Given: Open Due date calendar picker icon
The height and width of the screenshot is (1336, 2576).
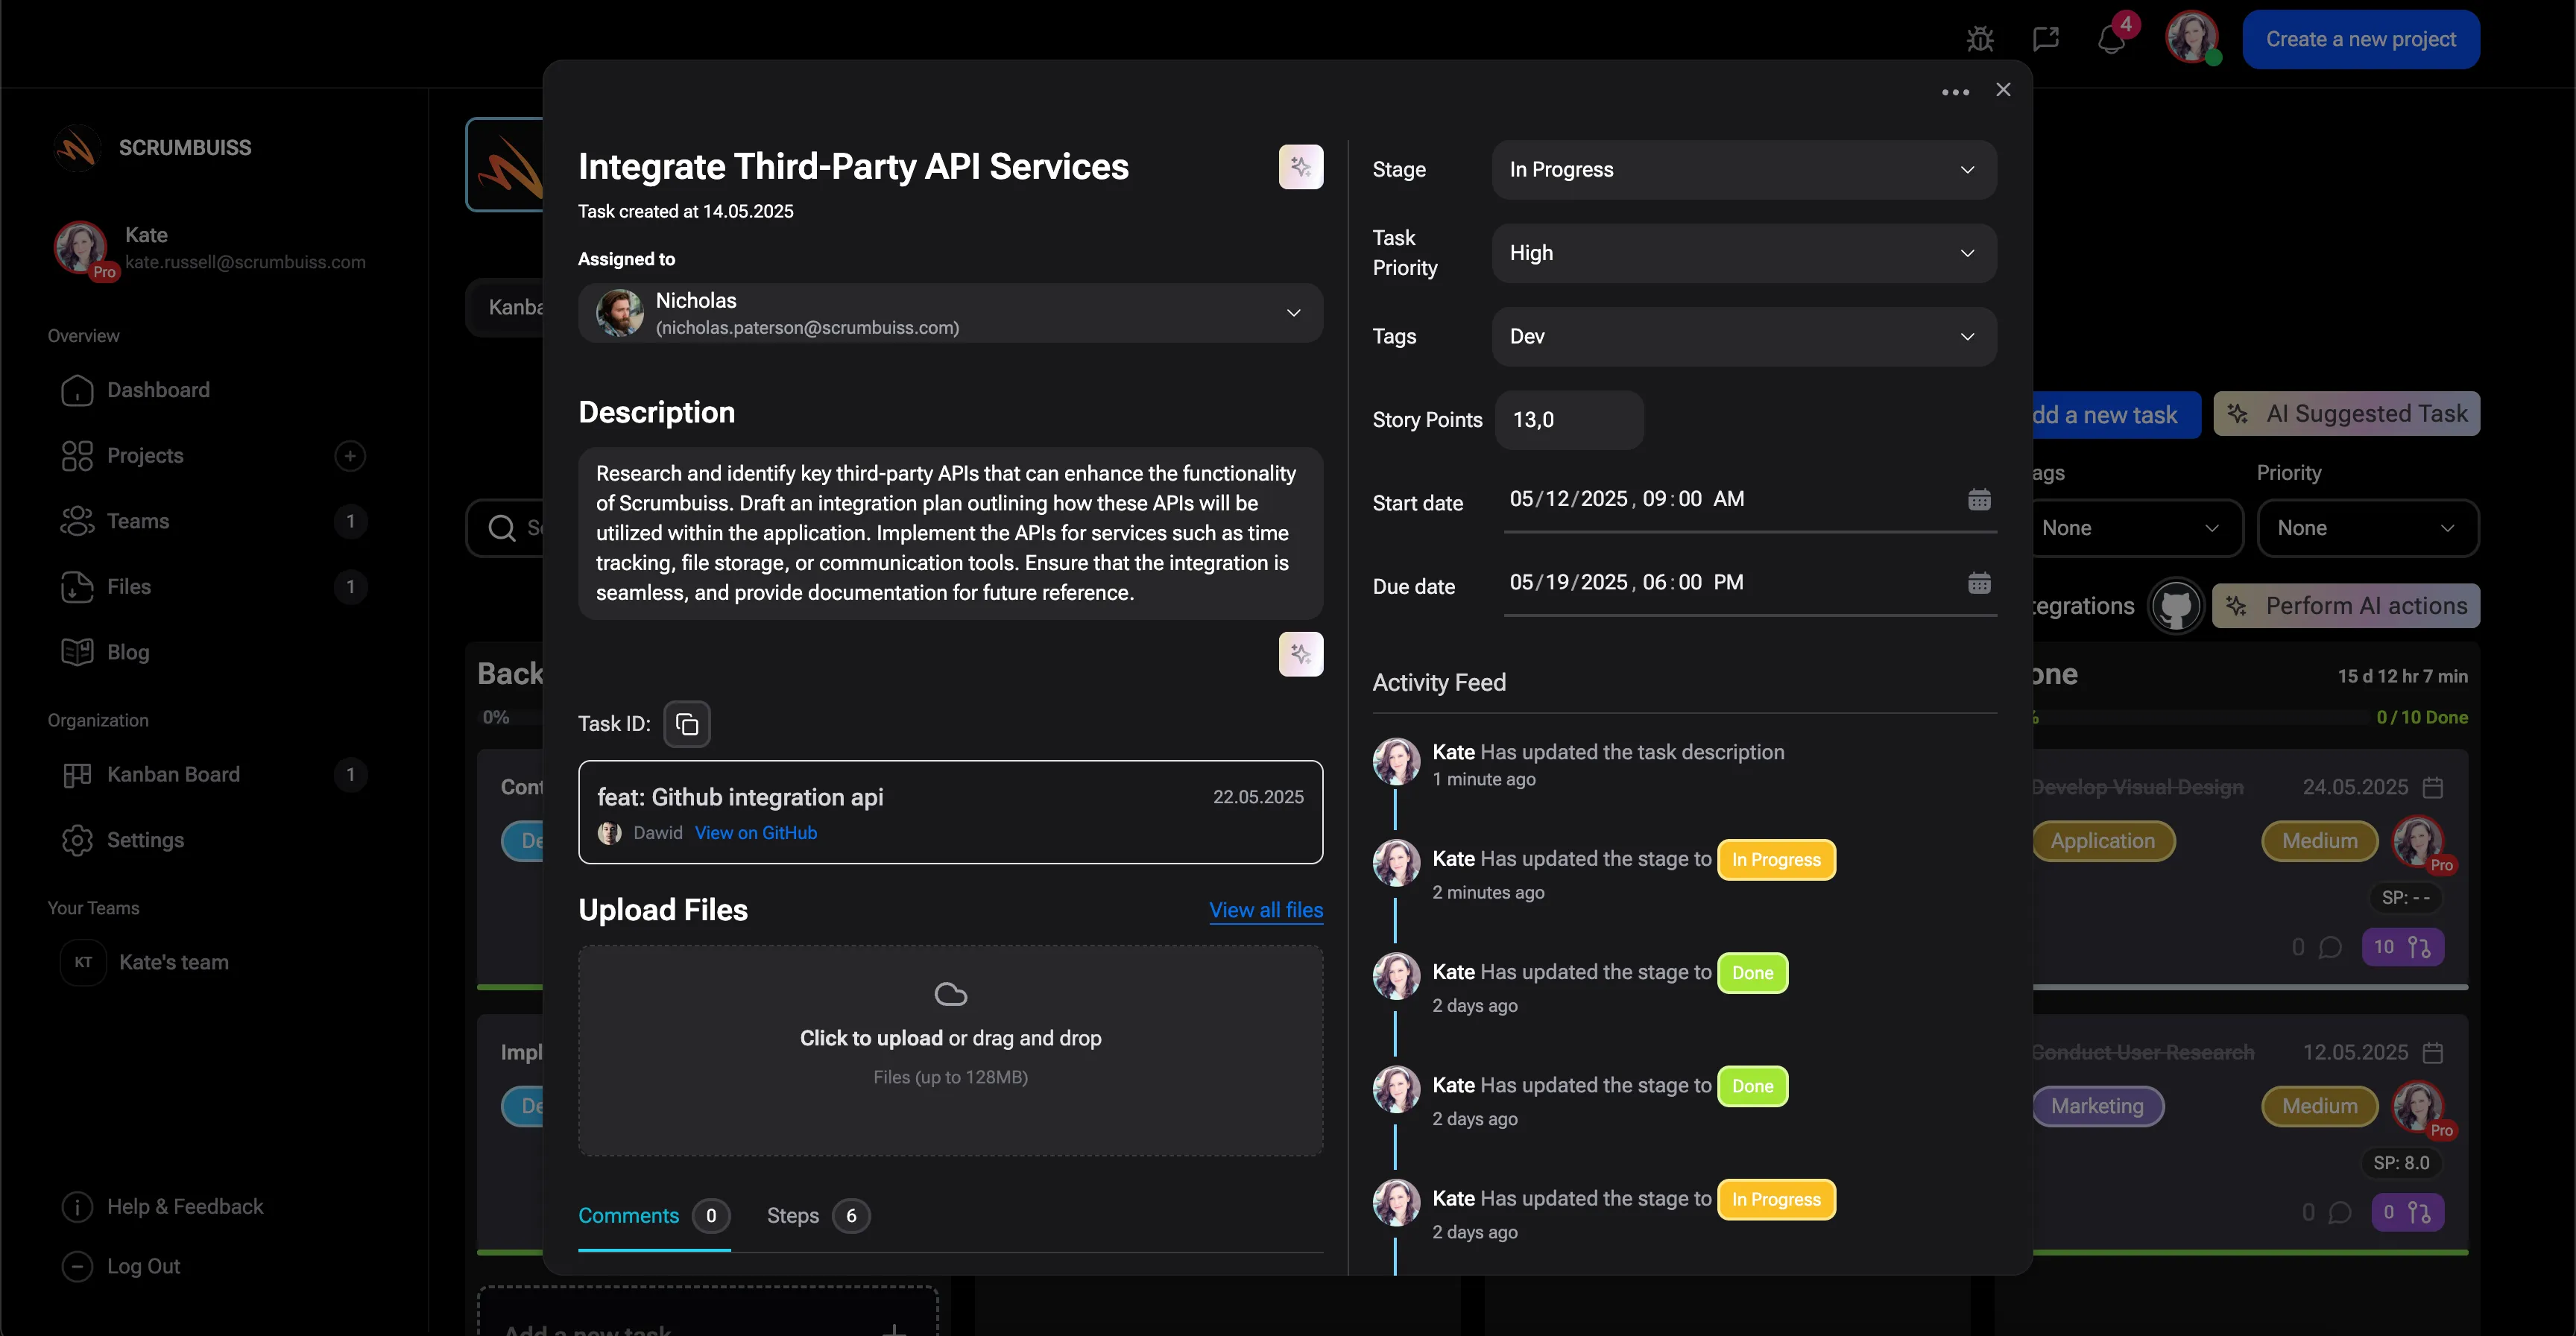Looking at the screenshot, I should pyautogui.click(x=1979, y=583).
